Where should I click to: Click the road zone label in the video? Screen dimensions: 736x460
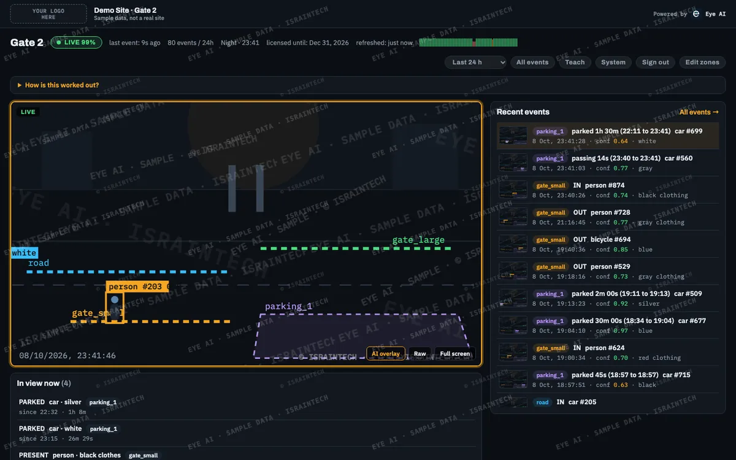click(x=39, y=263)
